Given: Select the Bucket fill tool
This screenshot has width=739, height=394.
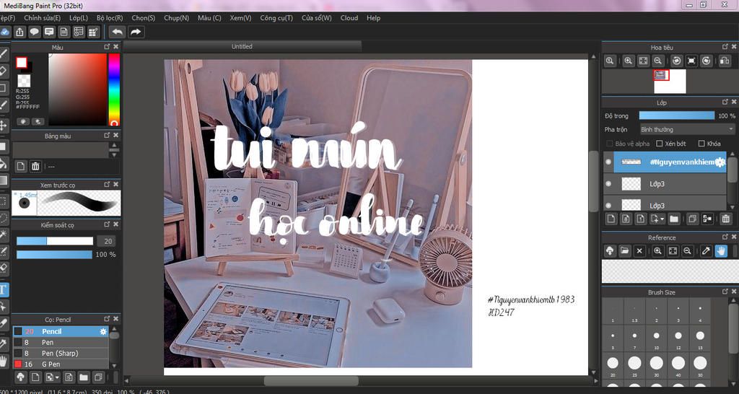Looking at the screenshot, I should click(3, 164).
